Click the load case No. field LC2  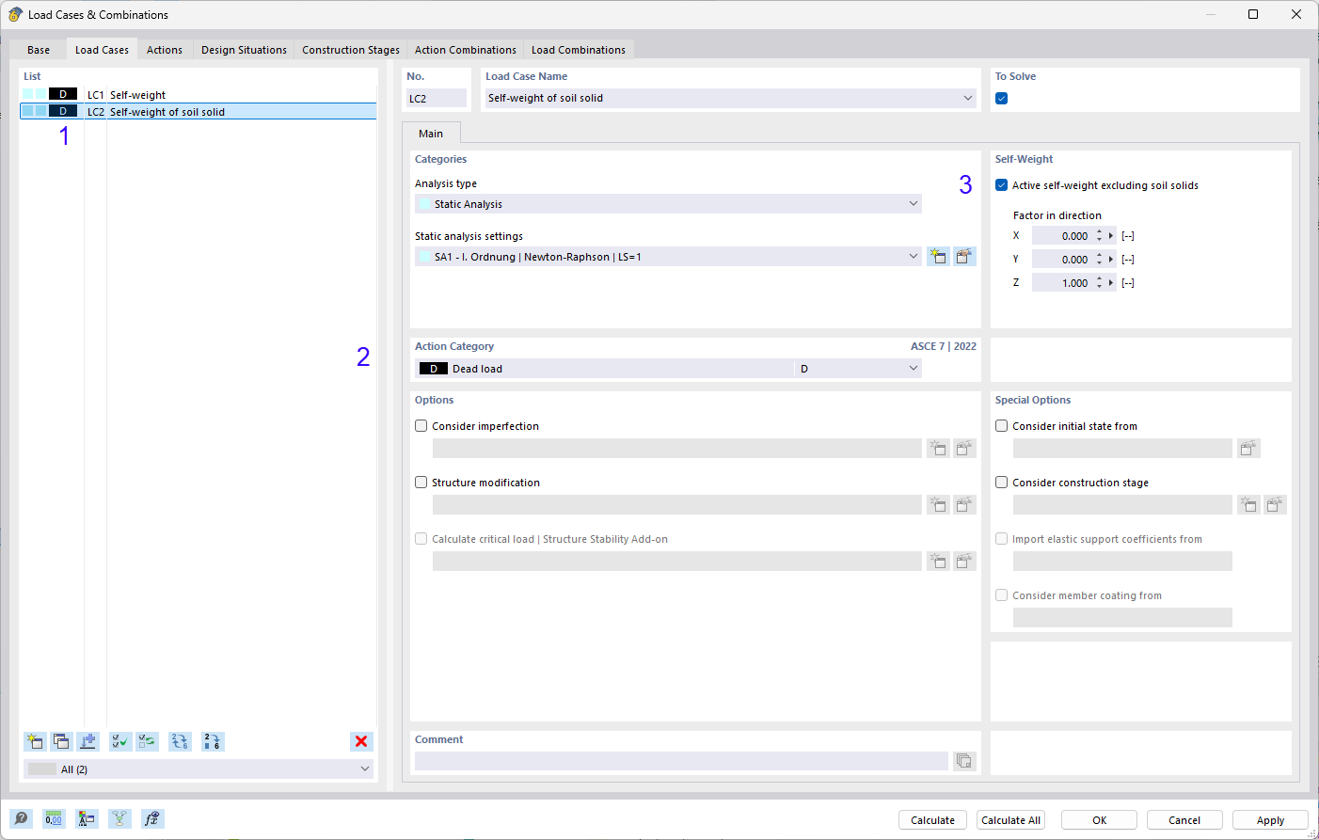pos(437,99)
